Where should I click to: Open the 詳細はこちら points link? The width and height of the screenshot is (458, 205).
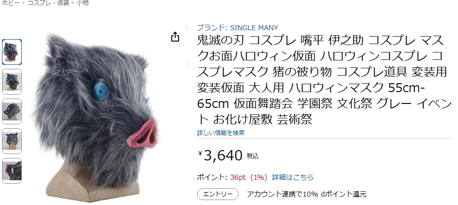293,177
